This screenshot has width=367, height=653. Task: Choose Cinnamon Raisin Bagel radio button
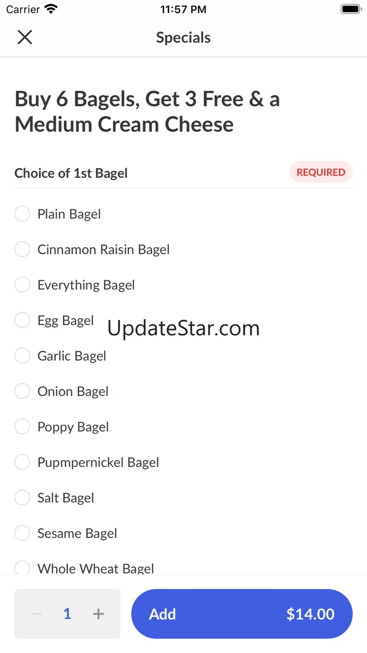[22, 249]
